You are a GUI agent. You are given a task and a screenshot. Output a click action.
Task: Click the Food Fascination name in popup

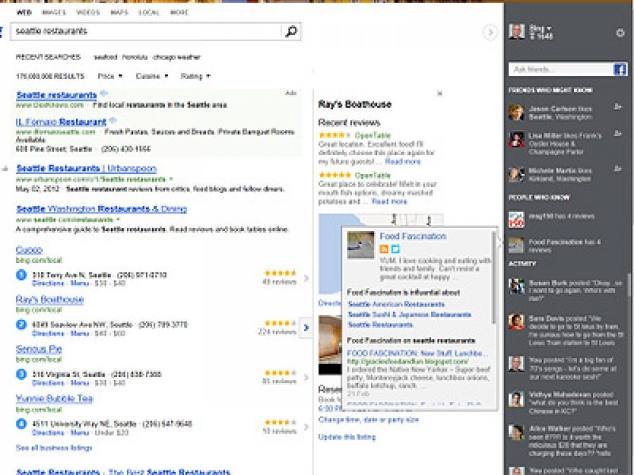(413, 236)
